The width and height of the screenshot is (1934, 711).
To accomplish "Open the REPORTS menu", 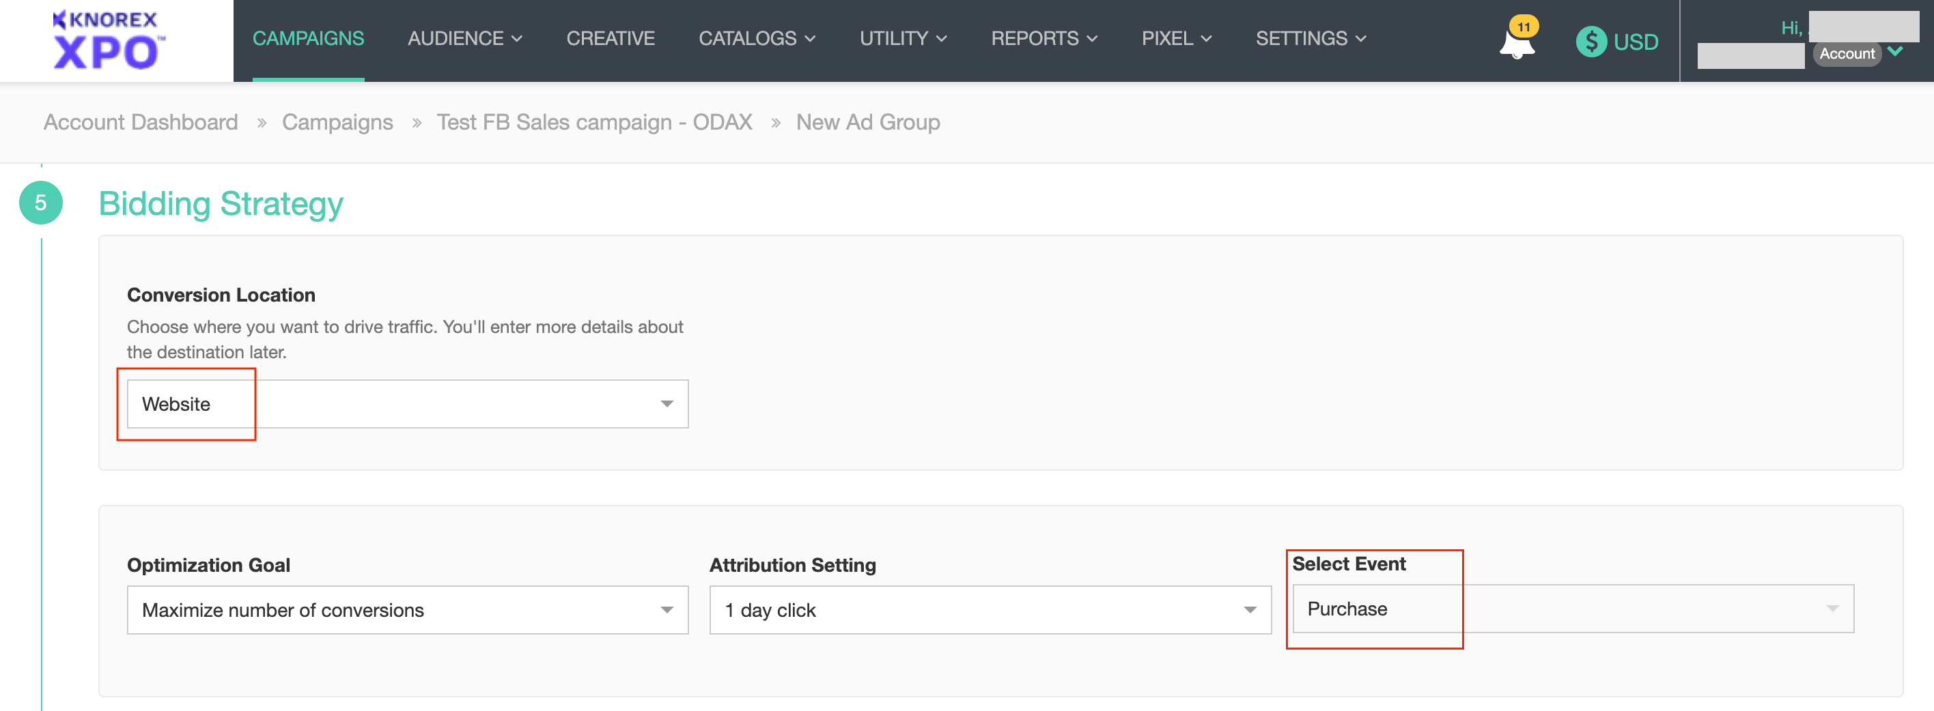I will 1043,38.
